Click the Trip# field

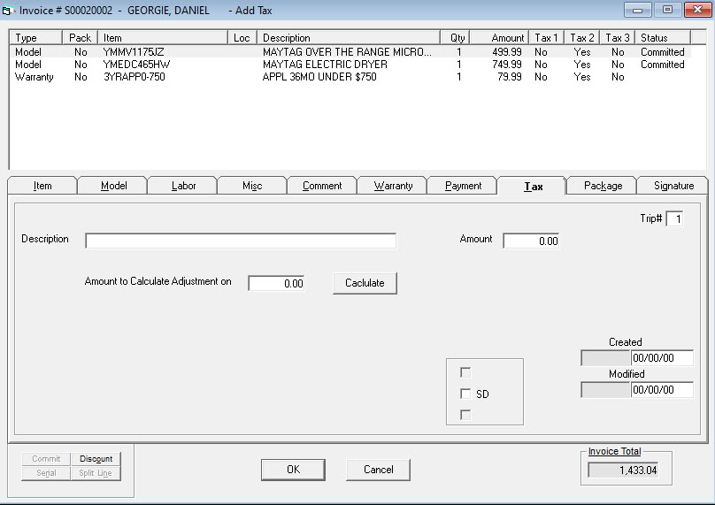click(675, 218)
